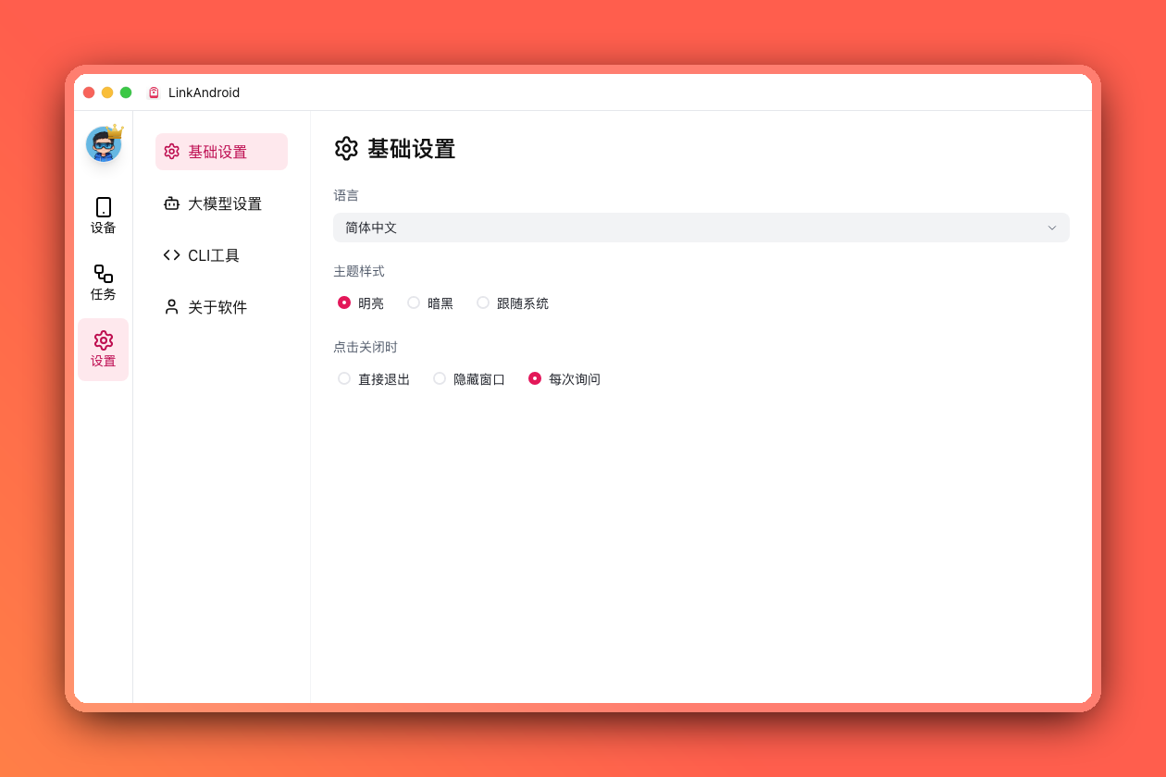
Task: Select the 设置 gear in left sidebar
Action: tap(104, 340)
